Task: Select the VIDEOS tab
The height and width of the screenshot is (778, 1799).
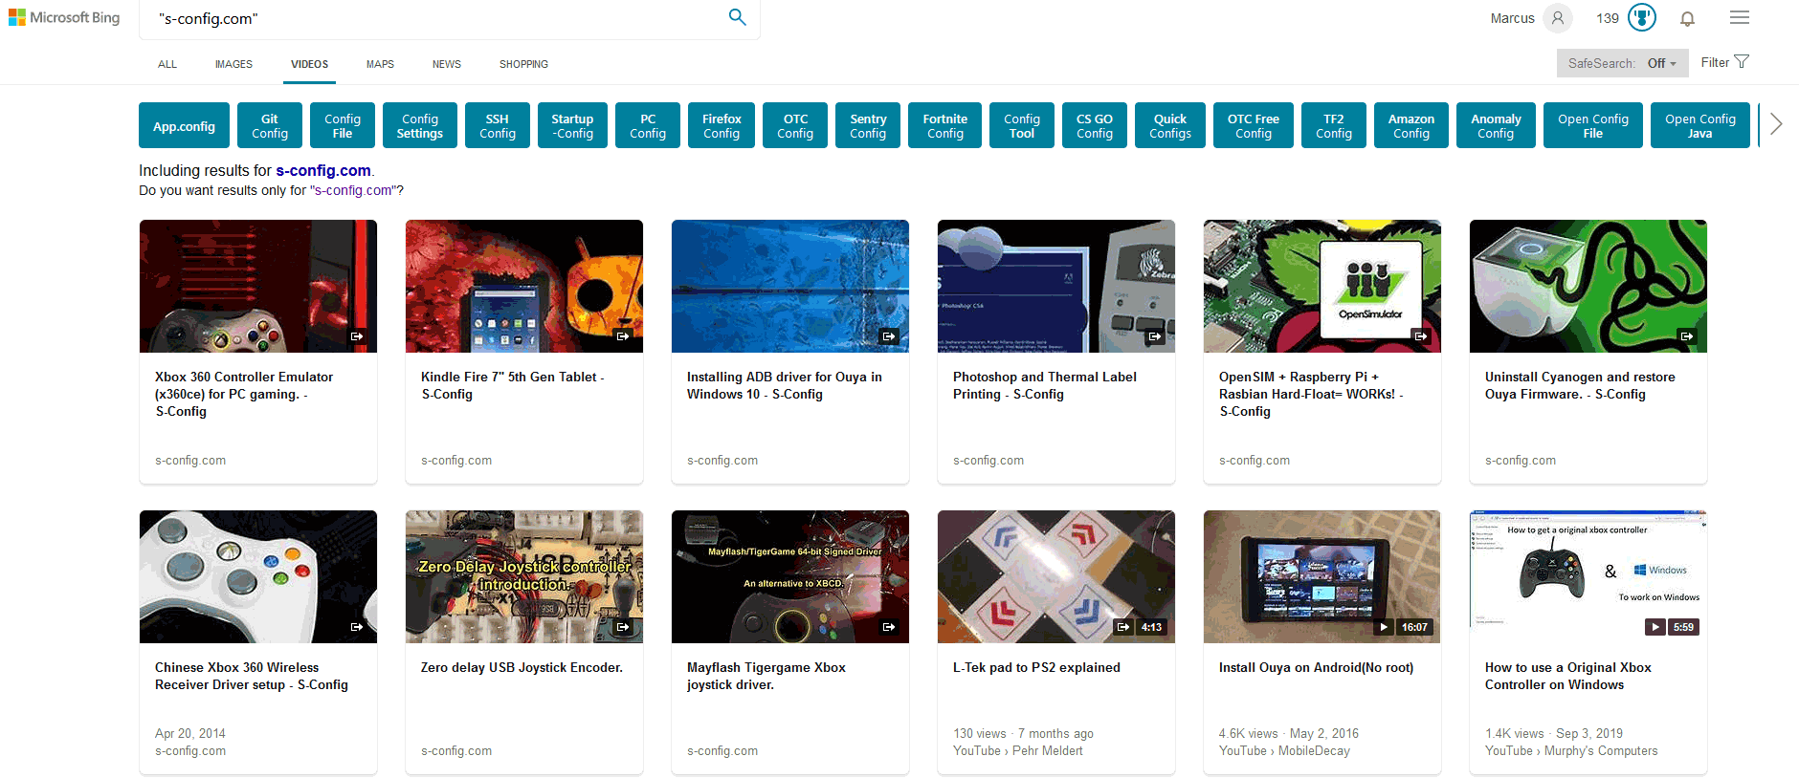Action: (309, 64)
